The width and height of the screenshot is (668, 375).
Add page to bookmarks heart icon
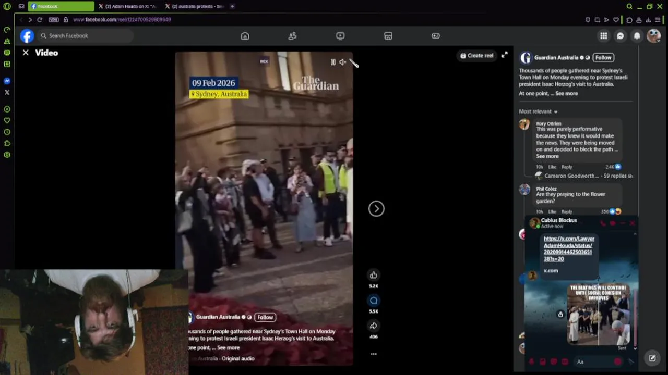point(616,20)
